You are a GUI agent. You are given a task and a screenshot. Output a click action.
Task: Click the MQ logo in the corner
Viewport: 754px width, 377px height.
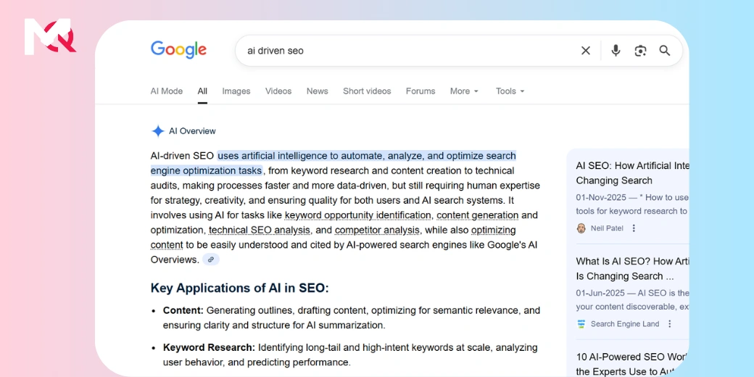(50, 36)
